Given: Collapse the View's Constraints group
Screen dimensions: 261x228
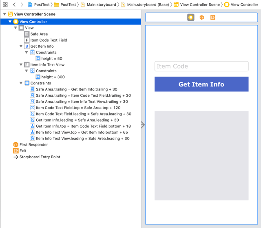Looking at the screenshot, I should point(21,83).
